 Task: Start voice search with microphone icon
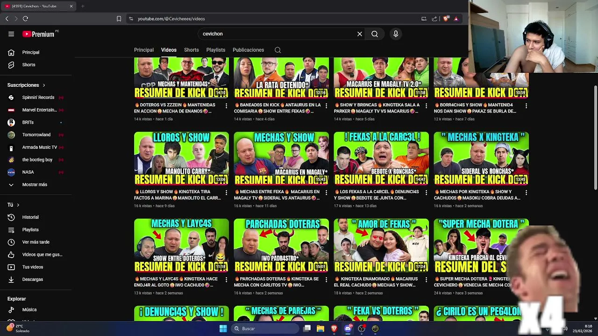pyautogui.click(x=396, y=34)
